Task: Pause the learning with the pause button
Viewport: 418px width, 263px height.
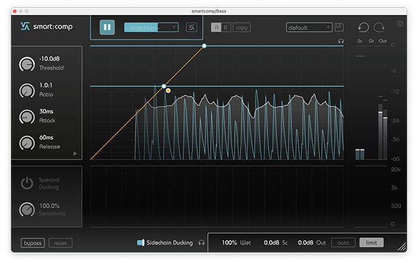Action: point(107,27)
